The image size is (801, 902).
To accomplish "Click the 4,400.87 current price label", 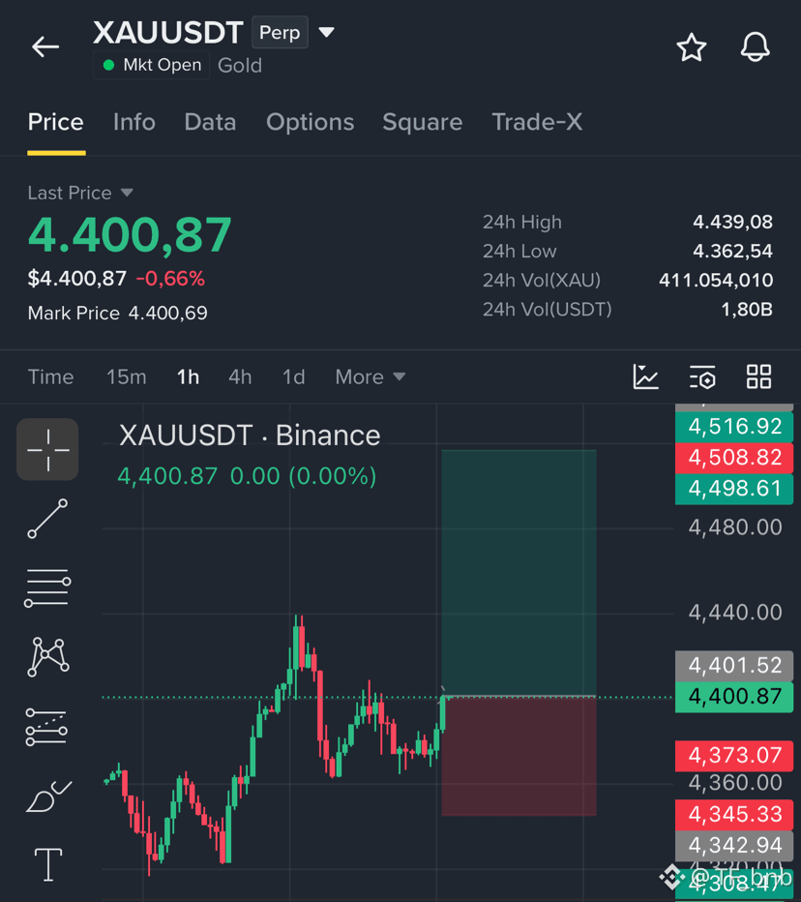I will pyautogui.click(x=734, y=697).
